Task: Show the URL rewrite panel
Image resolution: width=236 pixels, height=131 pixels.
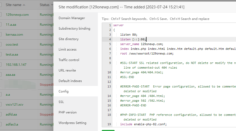Action: click(67, 70)
